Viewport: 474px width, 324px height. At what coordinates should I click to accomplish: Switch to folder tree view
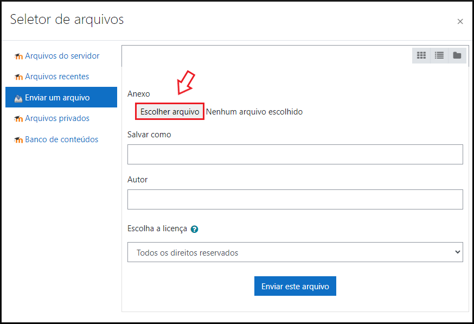point(457,55)
